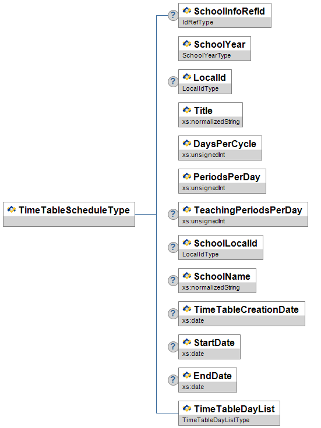The image size is (321, 428).
Task: Click the SchoolYearType type label
Action: click(x=206, y=55)
